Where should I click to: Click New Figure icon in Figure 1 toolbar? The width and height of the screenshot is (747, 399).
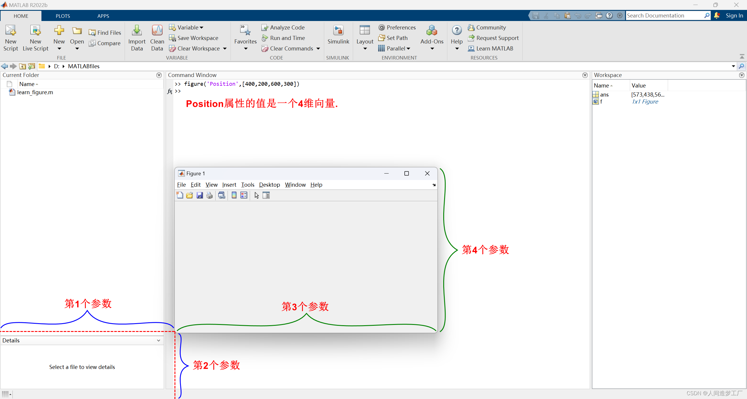click(180, 195)
